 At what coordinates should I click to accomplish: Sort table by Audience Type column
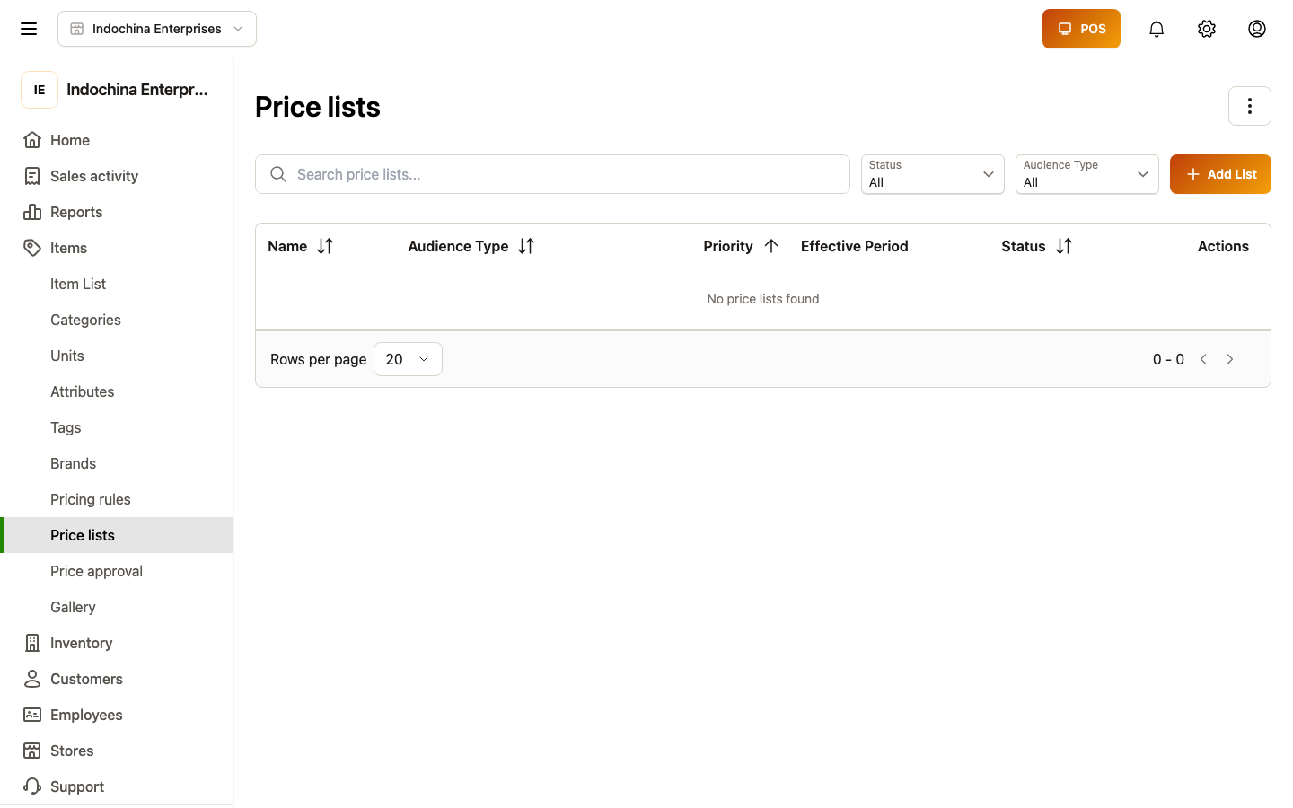pos(526,246)
